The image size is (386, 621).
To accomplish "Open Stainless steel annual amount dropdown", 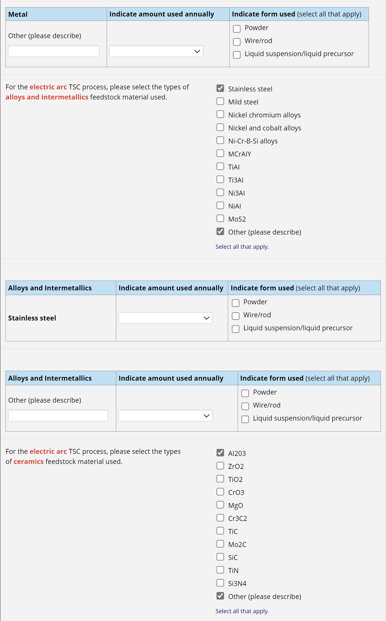I will pos(165,318).
